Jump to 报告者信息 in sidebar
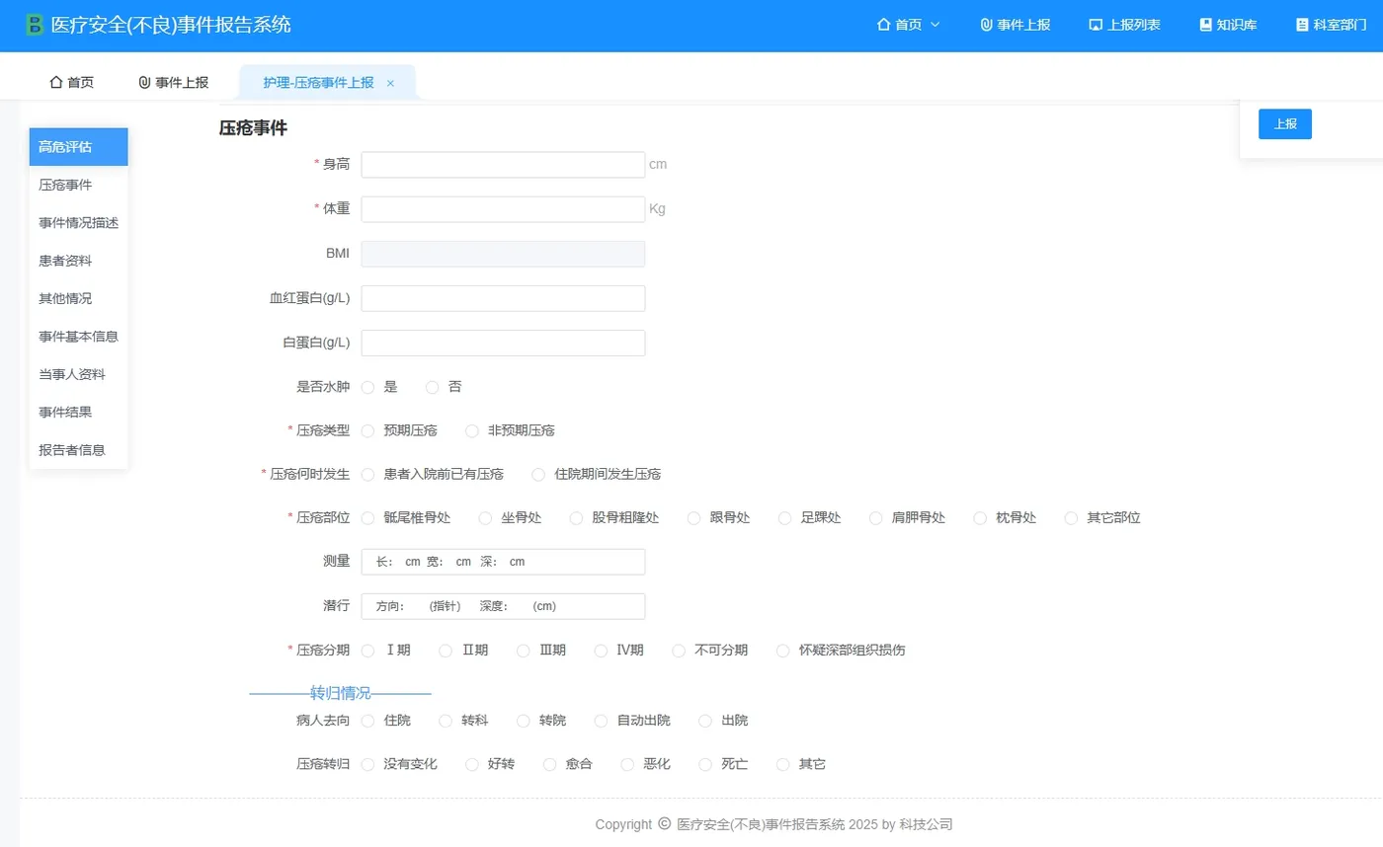 79,450
